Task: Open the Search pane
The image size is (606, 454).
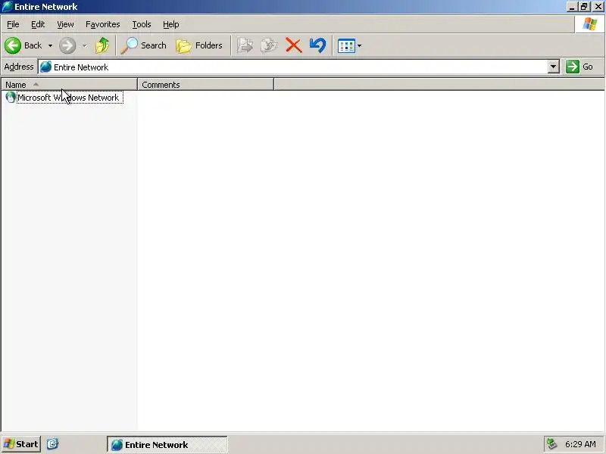Action: [143, 45]
